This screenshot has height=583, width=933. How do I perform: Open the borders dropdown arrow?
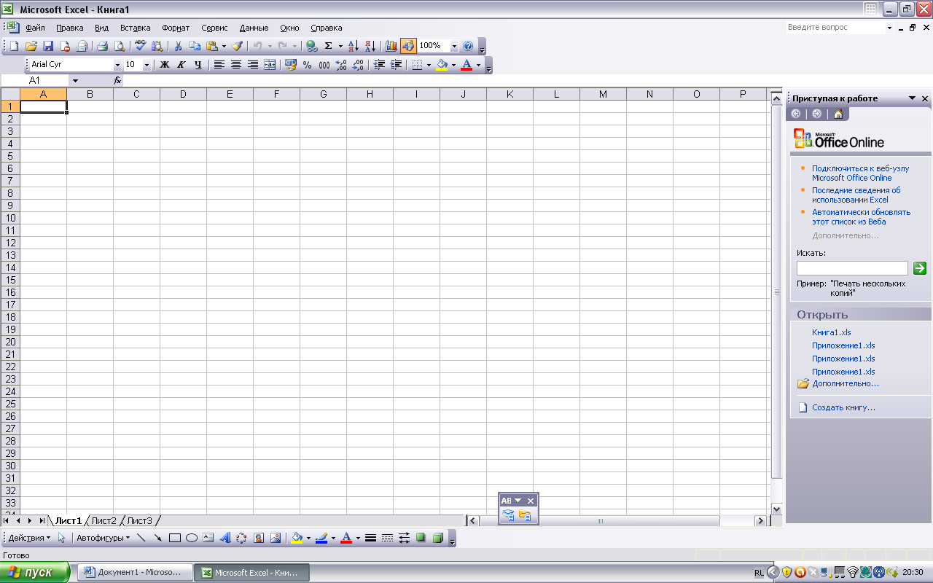429,65
